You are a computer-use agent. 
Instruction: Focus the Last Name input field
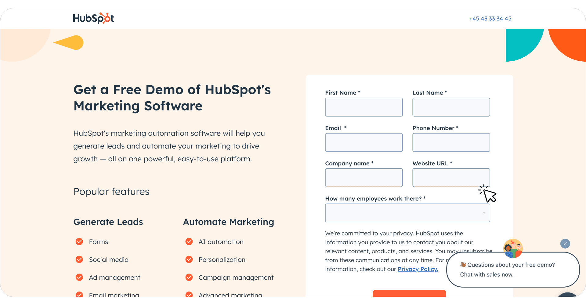(x=451, y=107)
